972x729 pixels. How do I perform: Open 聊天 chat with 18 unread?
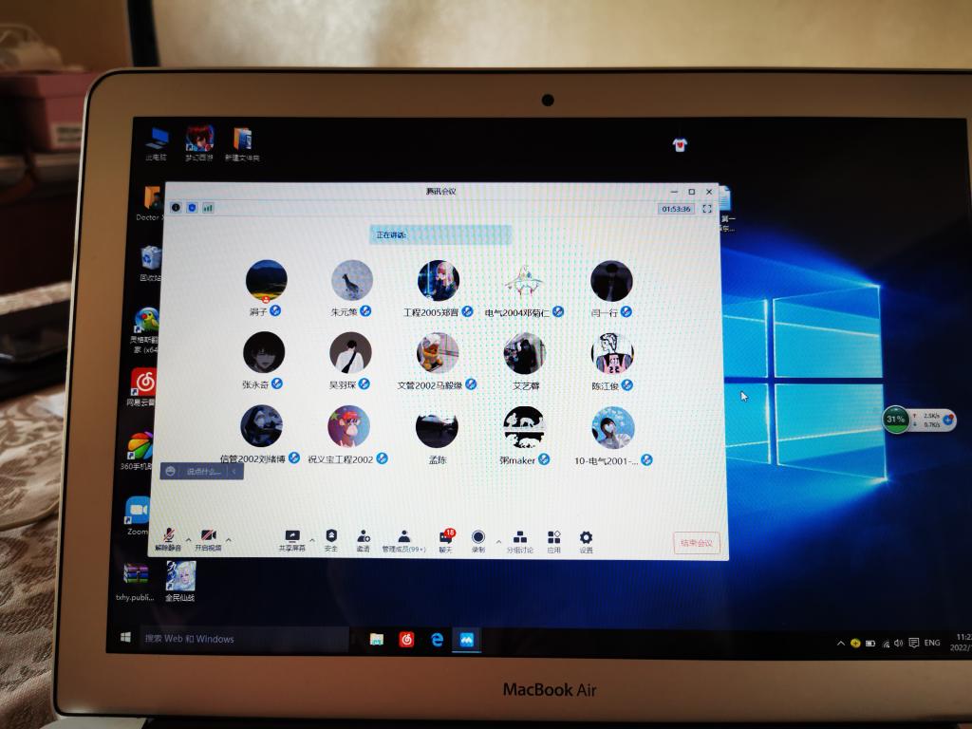click(x=446, y=540)
